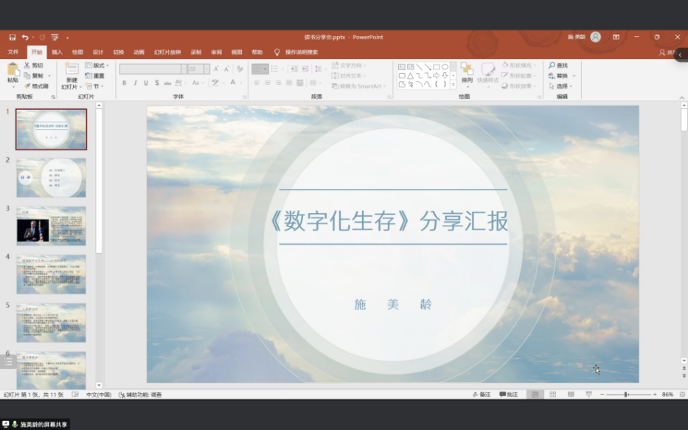Open the Insert (插入) ribbon tab
688x430 pixels.
57,52
